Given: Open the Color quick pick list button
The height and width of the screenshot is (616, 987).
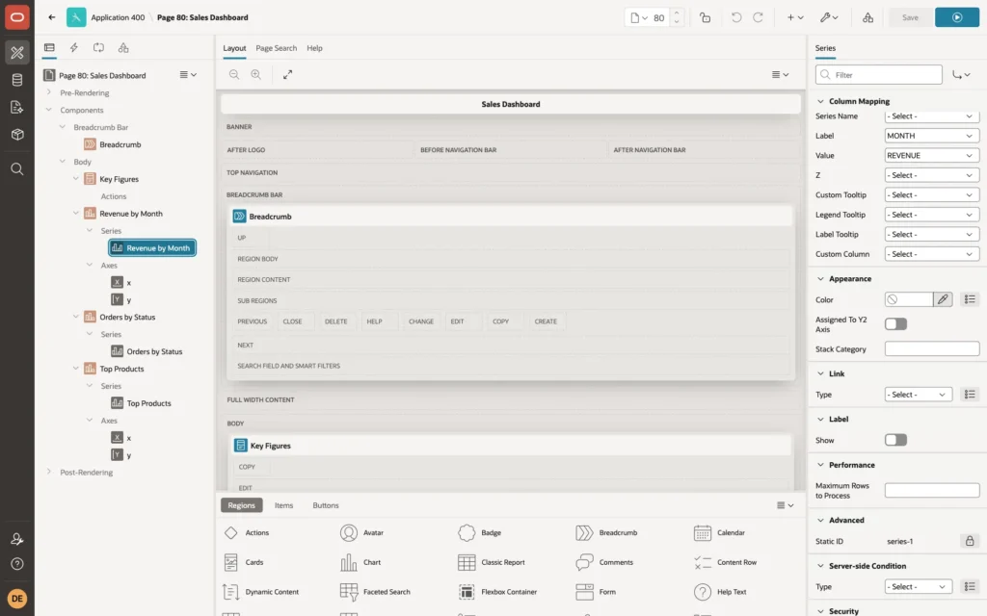Looking at the screenshot, I should 970,300.
